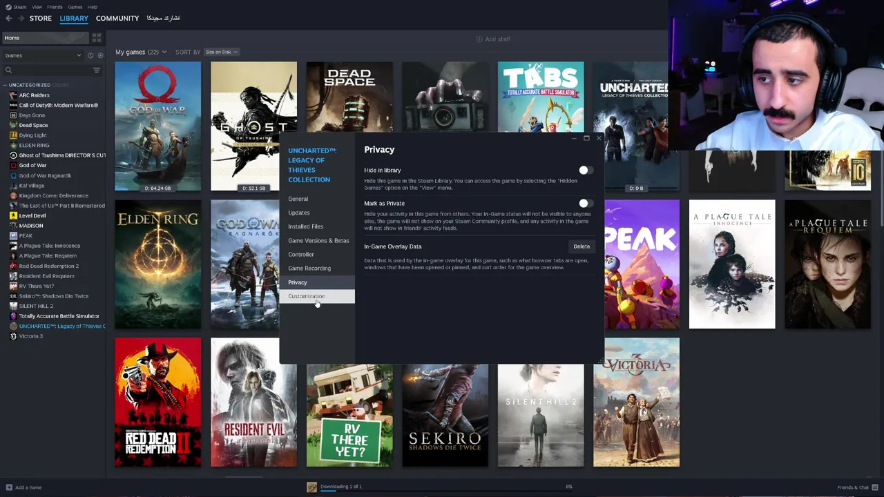The height and width of the screenshot is (497, 884).
Task: Go forward with the right arrow button
Action: (21, 18)
